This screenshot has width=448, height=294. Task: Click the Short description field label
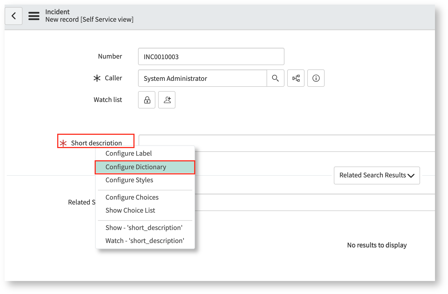point(96,143)
